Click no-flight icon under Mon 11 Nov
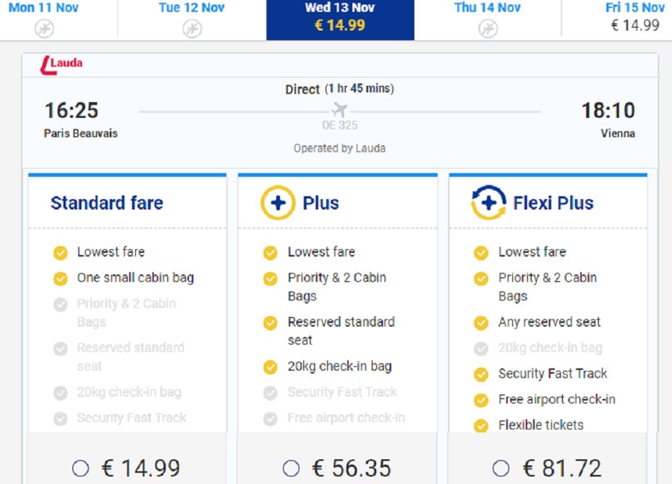This screenshot has width=672, height=484. (x=44, y=29)
